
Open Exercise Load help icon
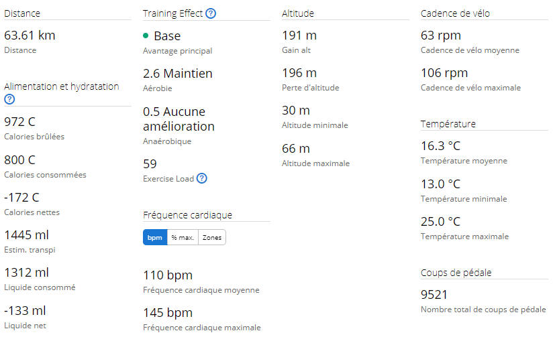[202, 178]
